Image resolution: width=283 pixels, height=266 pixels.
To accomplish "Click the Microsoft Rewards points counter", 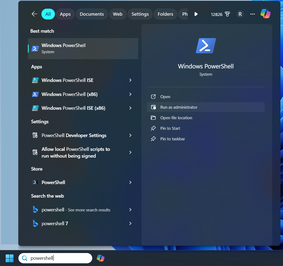I will point(220,14).
